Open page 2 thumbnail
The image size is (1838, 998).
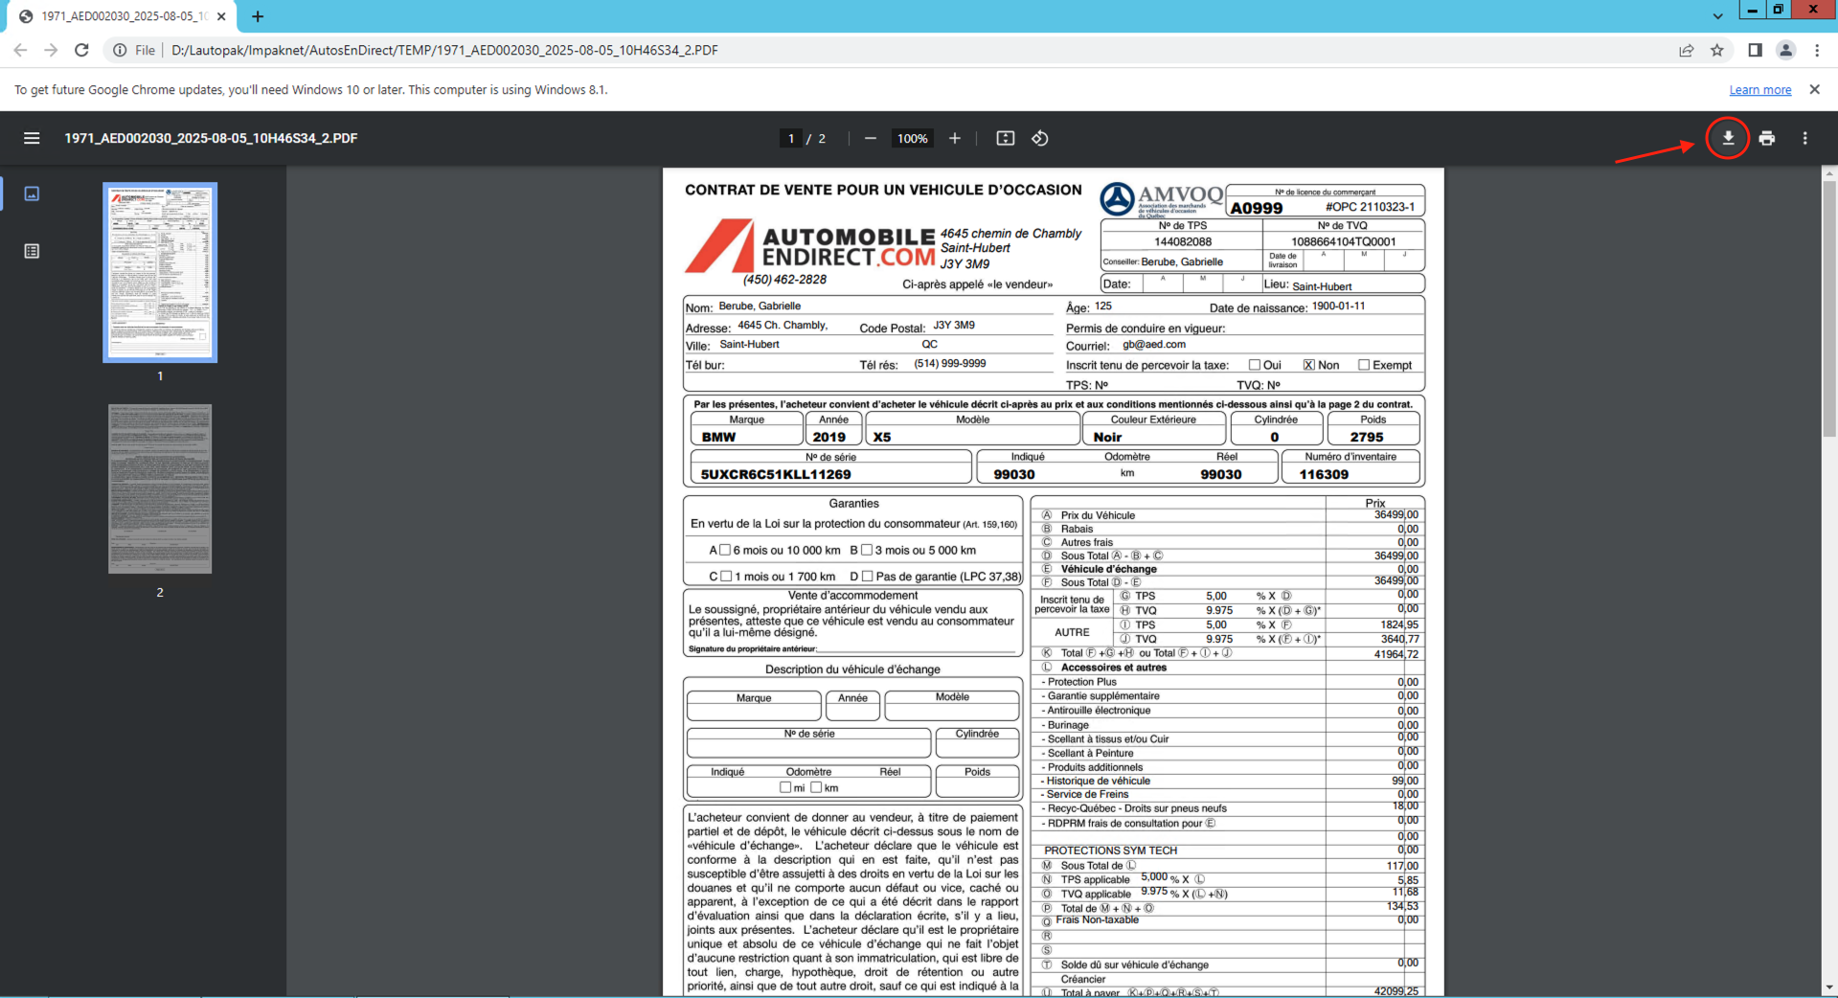pyautogui.click(x=160, y=488)
